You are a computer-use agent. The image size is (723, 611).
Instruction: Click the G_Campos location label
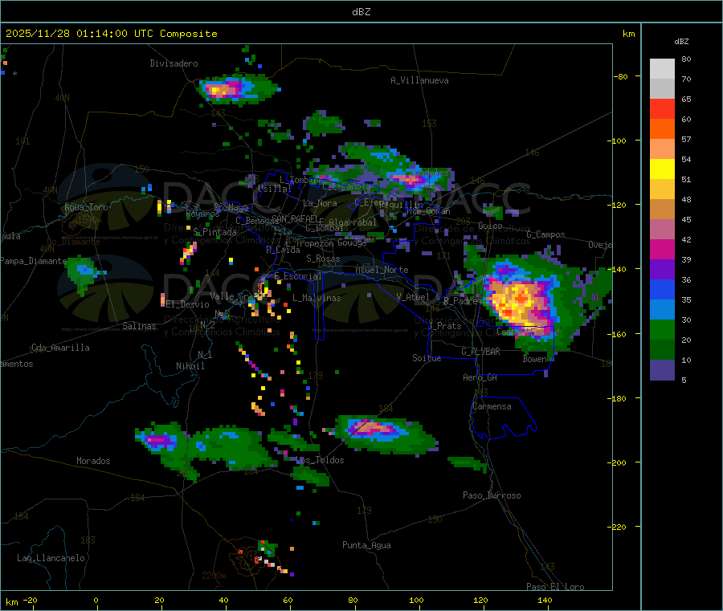[546, 234]
